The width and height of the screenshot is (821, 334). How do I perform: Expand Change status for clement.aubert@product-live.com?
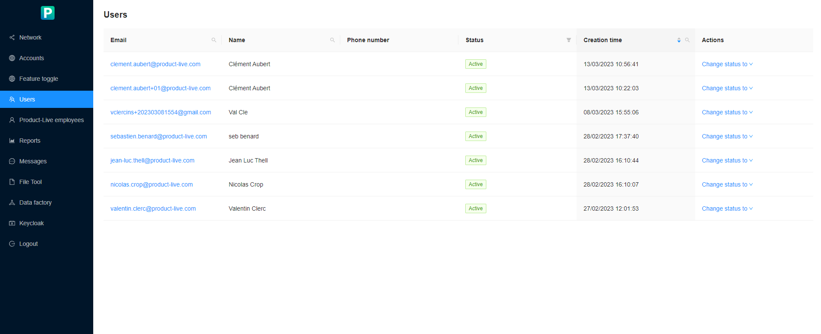coord(727,64)
